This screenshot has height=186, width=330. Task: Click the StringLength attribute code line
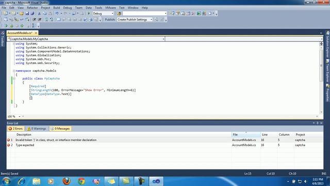point(82,90)
